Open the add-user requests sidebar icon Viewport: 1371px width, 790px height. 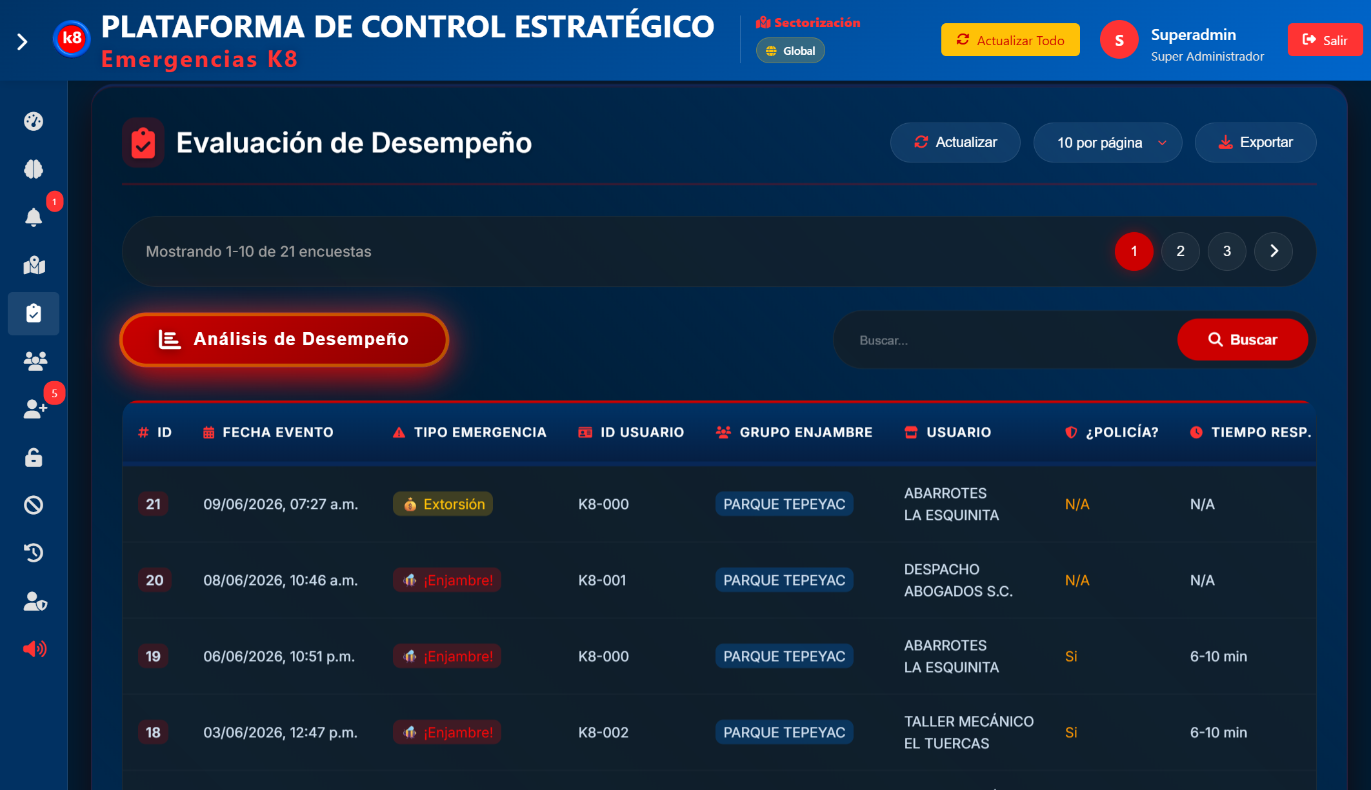[35, 409]
